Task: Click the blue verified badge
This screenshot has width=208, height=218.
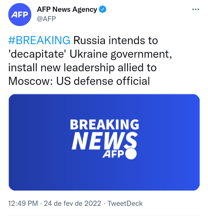Action: click(103, 9)
